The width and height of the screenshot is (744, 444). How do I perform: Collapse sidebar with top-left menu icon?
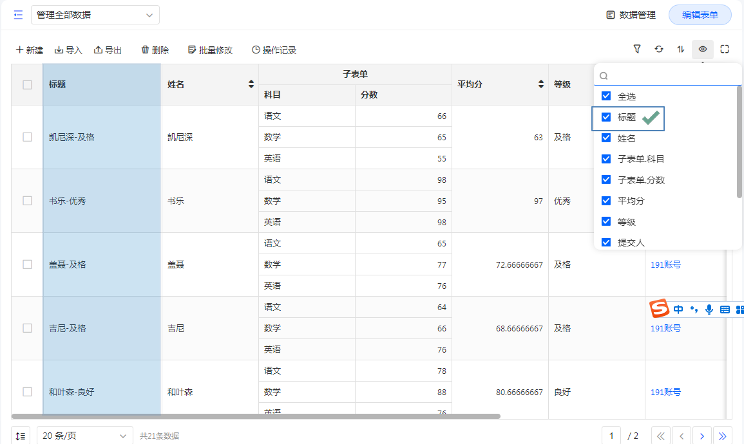[x=18, y=15]
